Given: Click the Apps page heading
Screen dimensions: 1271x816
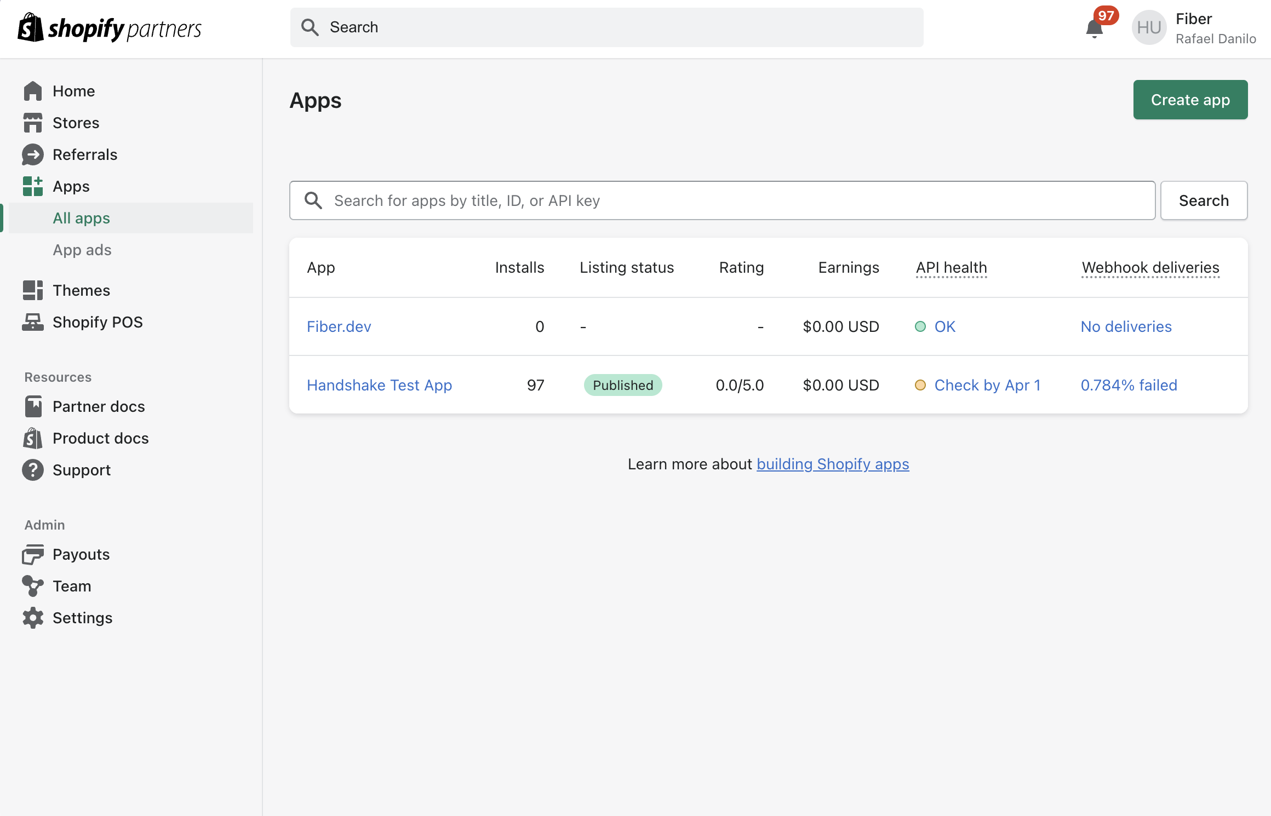Looking at the screenshot, I should [x=316, y=100].
